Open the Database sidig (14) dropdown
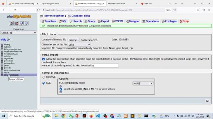Viewport: 213px width, 119px height. 19,33
